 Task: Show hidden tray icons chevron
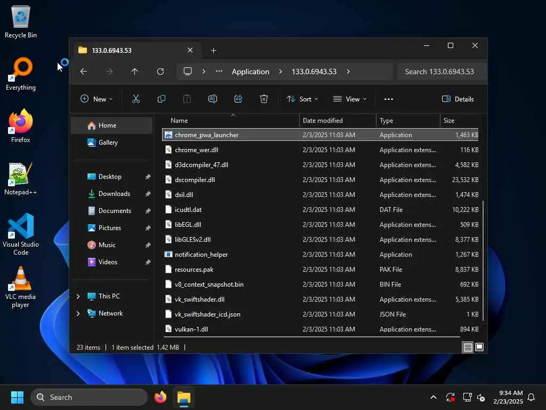[x=433, y=397]
